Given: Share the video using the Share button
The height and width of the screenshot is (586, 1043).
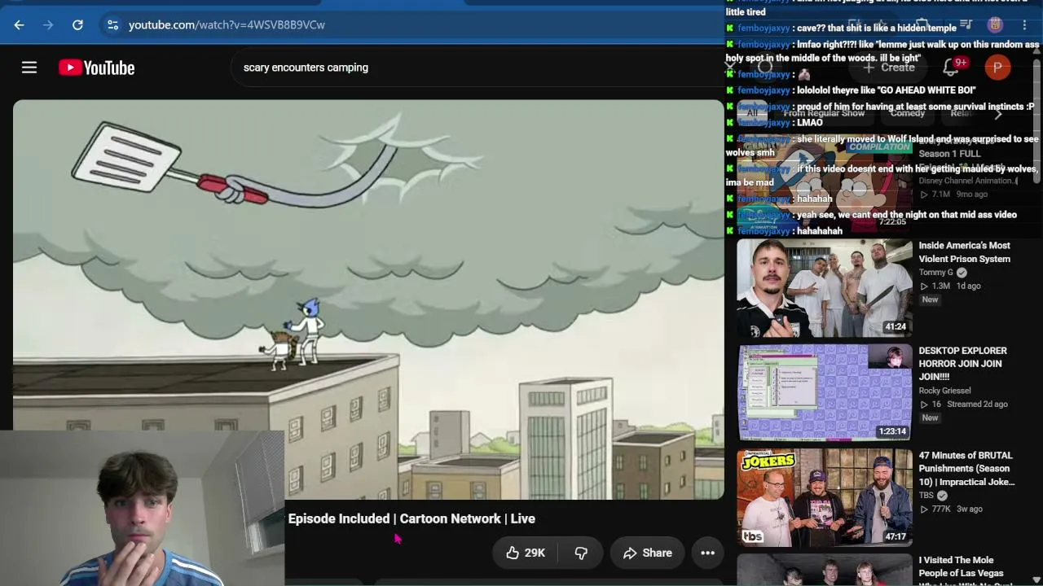Looking at the screenshot, I should 648,553.
